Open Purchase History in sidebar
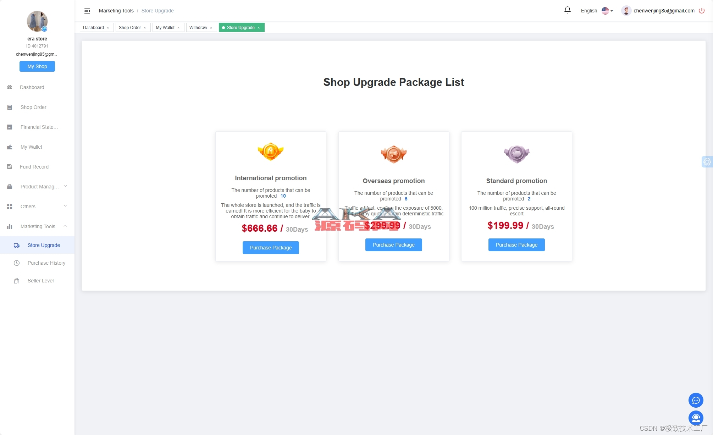 (x=46, y=263)
